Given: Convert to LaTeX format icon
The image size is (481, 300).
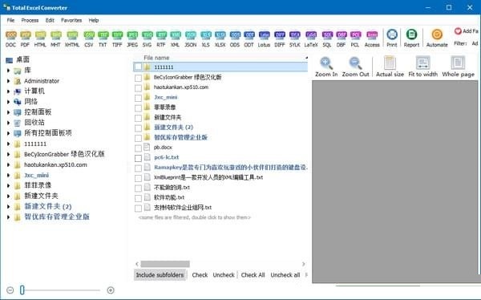Looking at the screenshot, I should (311, 39).
